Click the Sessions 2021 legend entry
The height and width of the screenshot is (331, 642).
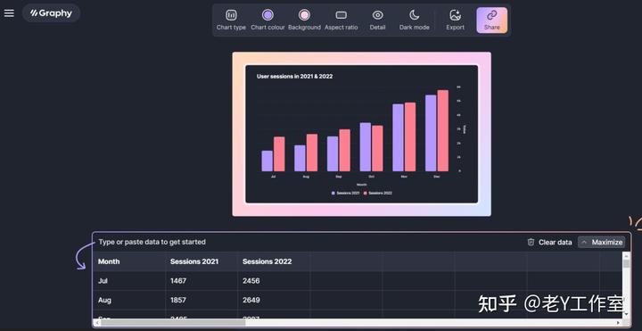[346, 193]
